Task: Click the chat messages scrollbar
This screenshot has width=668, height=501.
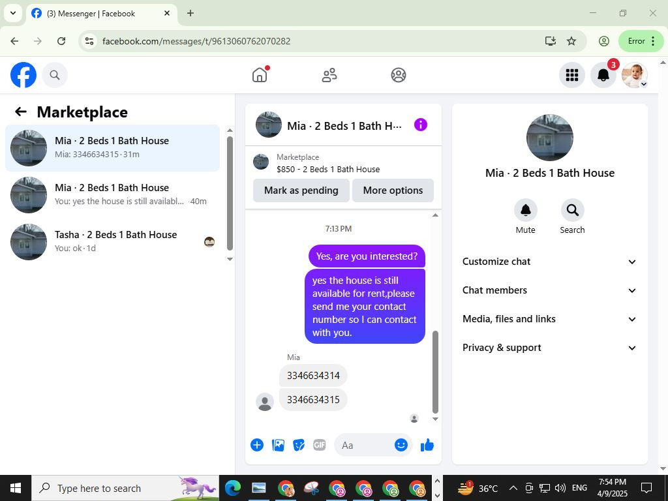Action: [435, 371]
